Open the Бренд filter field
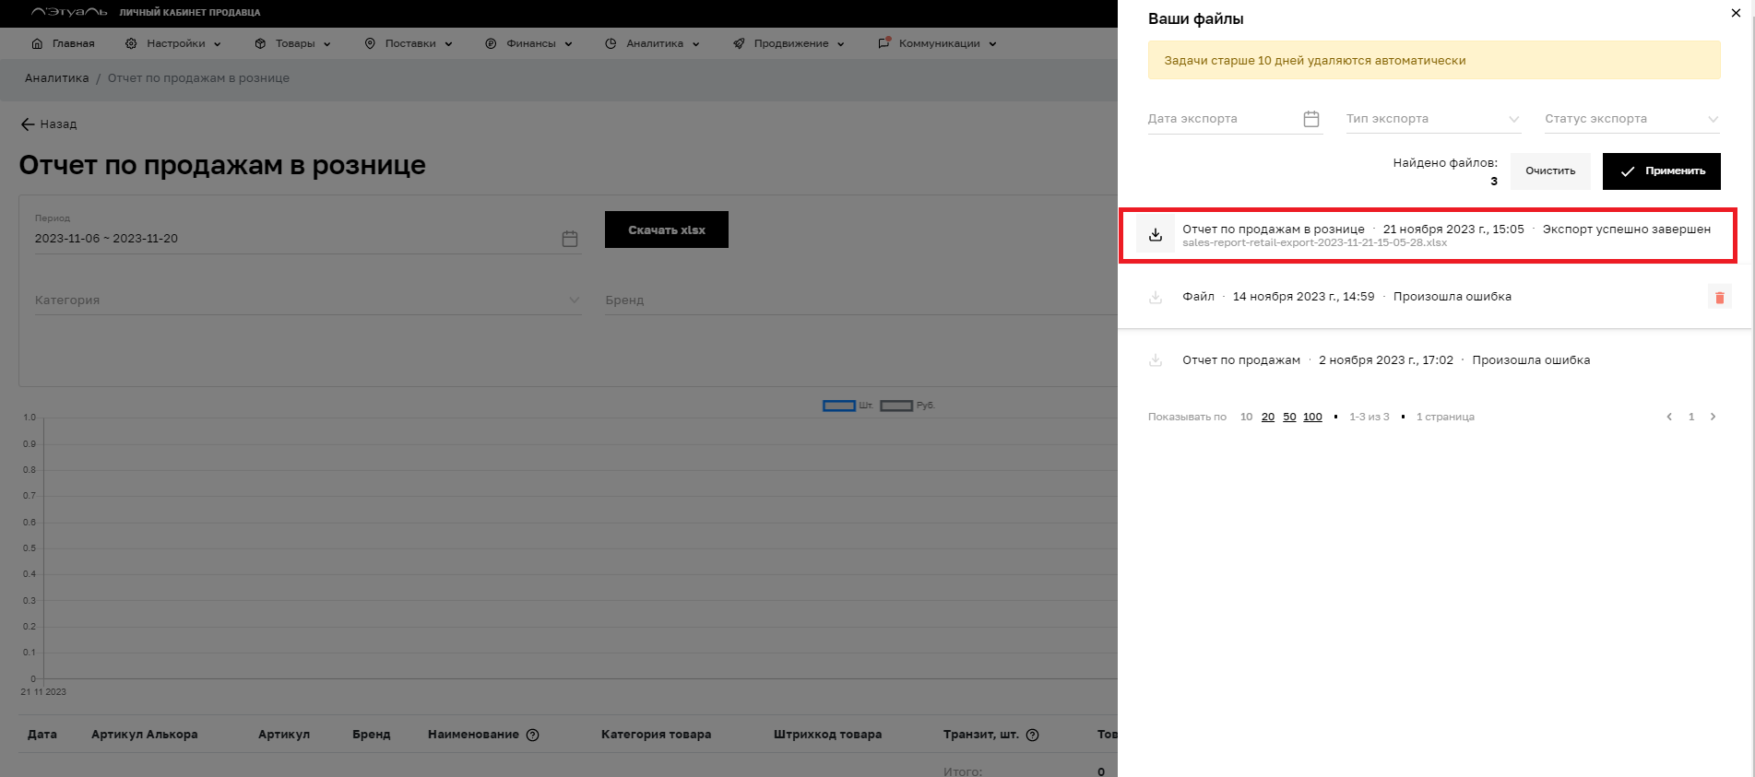Image resolution: width=1755 pixels, height=777 pixels. pos(860,300)
